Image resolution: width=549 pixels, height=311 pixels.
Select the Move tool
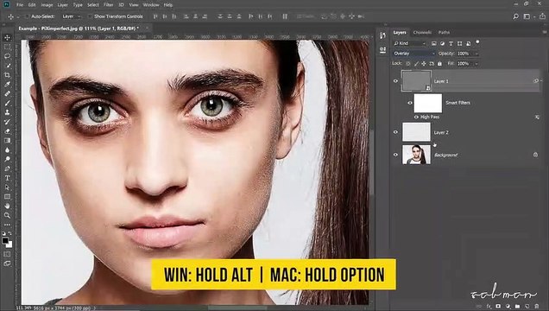7,37
